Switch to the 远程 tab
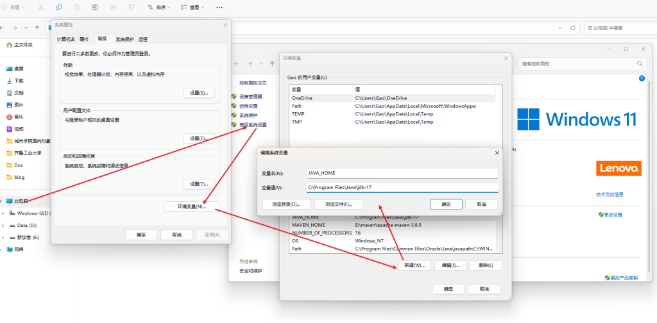657x323 pixels. coord(143,39)
